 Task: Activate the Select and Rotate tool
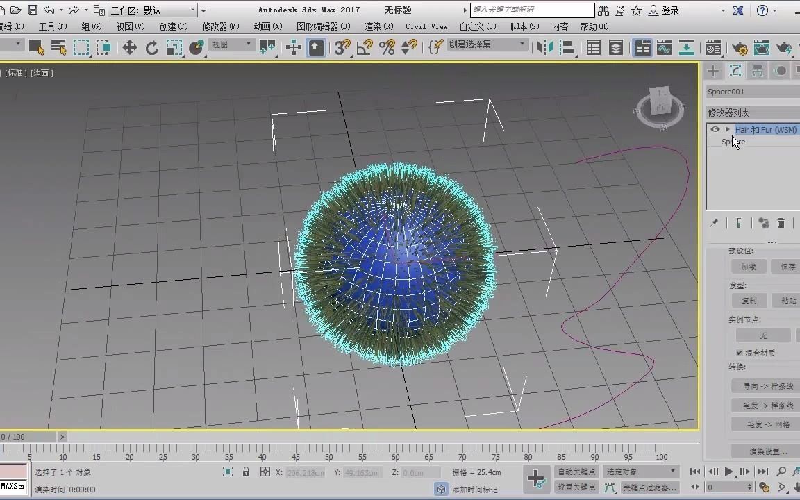[152, 47]
